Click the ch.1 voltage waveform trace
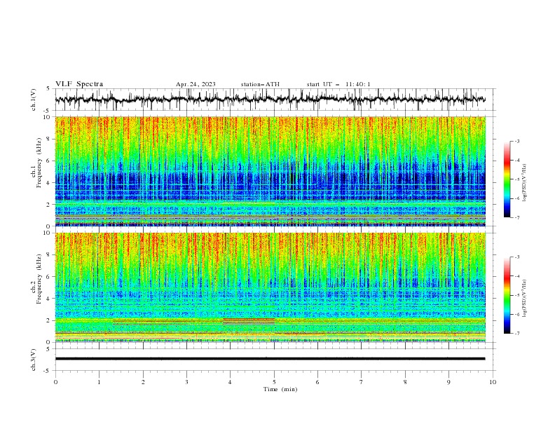Image resolution: width=555 pixels, height=429 pixels. click(270, 99)
